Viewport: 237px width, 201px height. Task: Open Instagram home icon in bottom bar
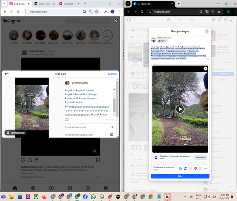click(x=15, y=188)
